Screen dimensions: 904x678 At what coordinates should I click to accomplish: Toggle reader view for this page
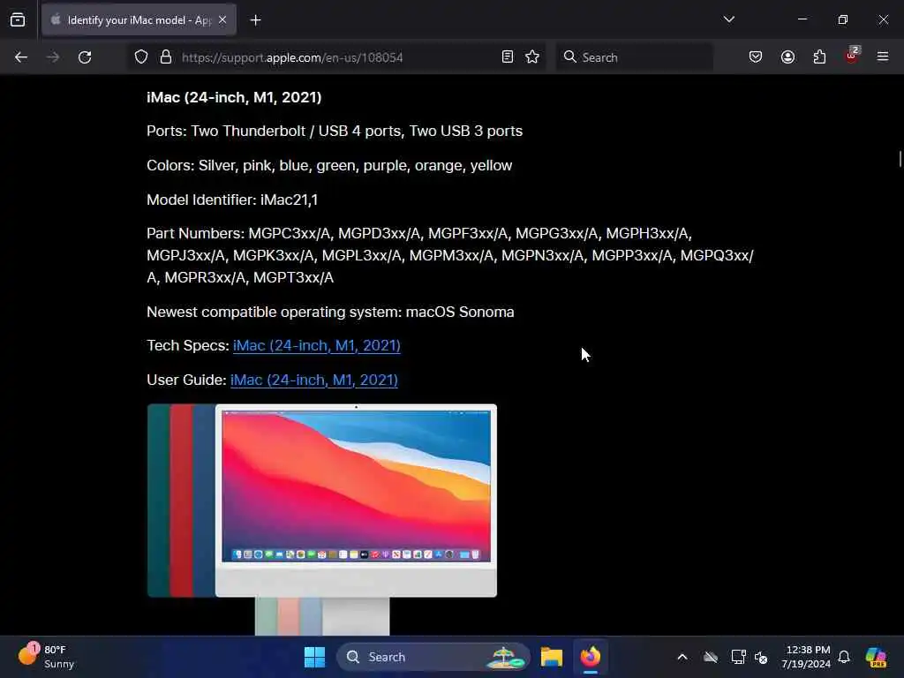coord(508,57)
